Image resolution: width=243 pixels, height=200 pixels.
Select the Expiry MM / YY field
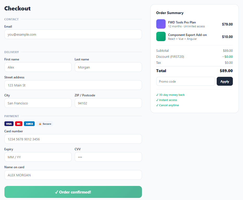point(38,157)
